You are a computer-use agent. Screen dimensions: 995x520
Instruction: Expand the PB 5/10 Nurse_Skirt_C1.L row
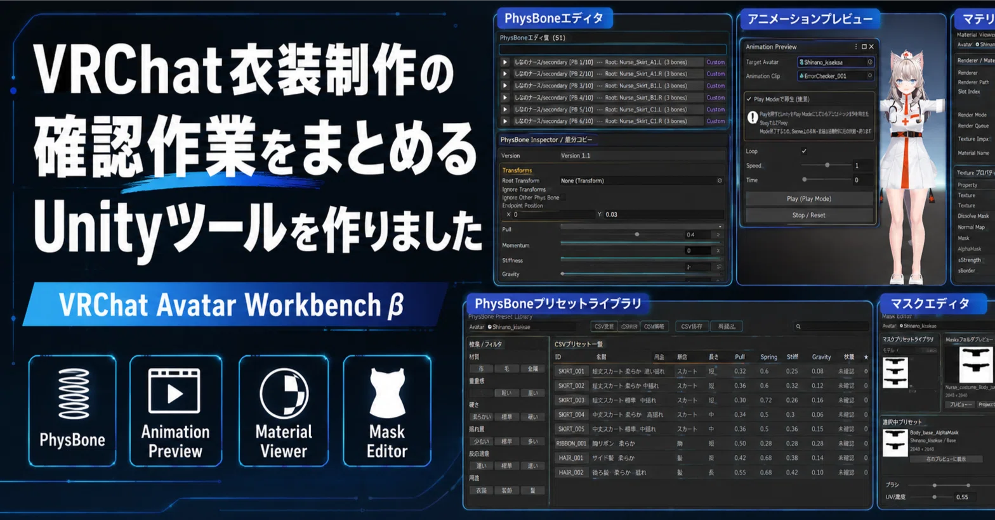click(x=505, y=109)
